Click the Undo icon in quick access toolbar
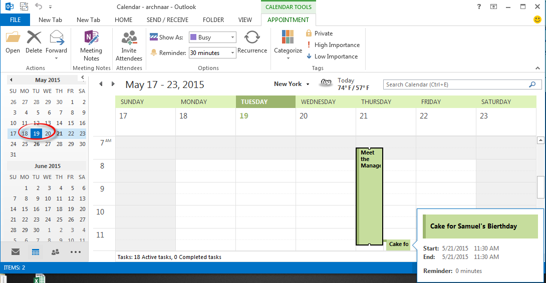The height and width of the screenshot is (283, 546). click(38, 6)
